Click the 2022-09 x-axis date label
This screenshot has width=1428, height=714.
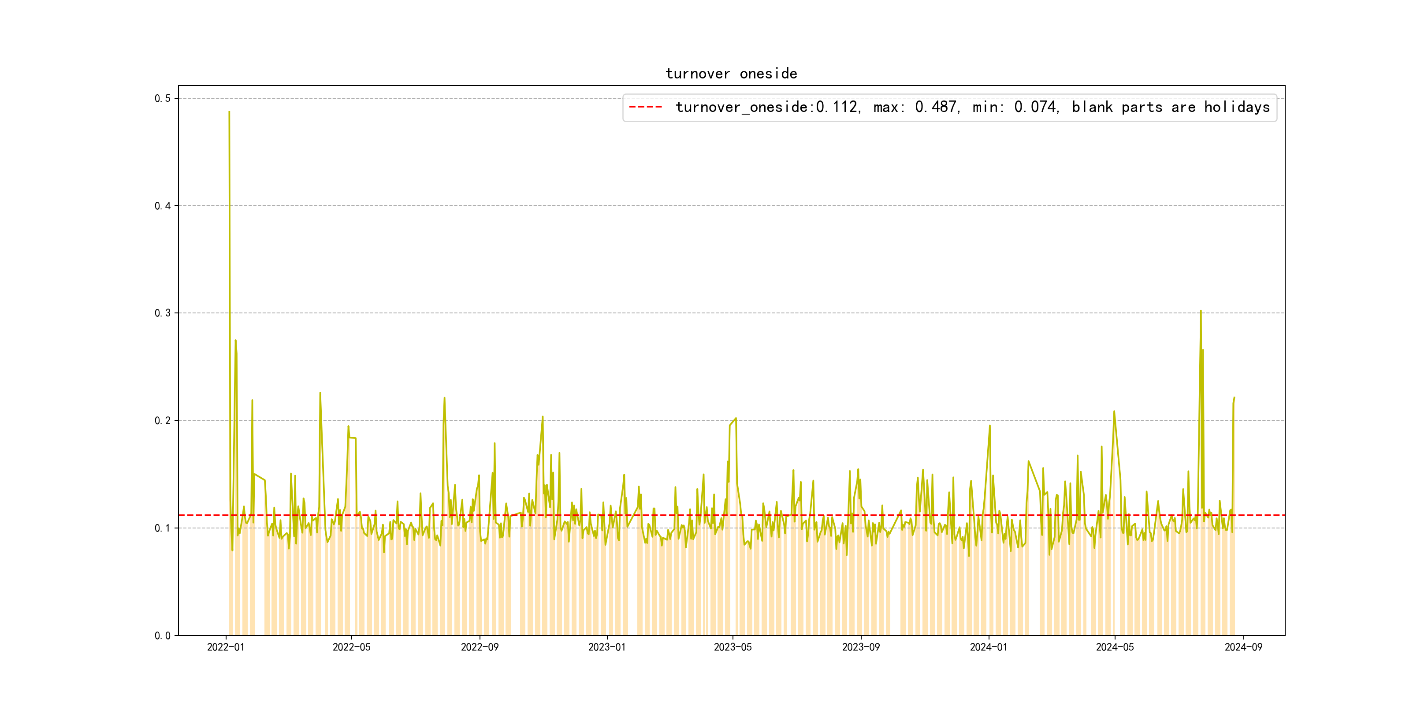(x=480, y=647)
